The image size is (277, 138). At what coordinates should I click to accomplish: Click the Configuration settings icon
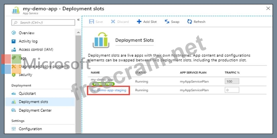point(14,129)
